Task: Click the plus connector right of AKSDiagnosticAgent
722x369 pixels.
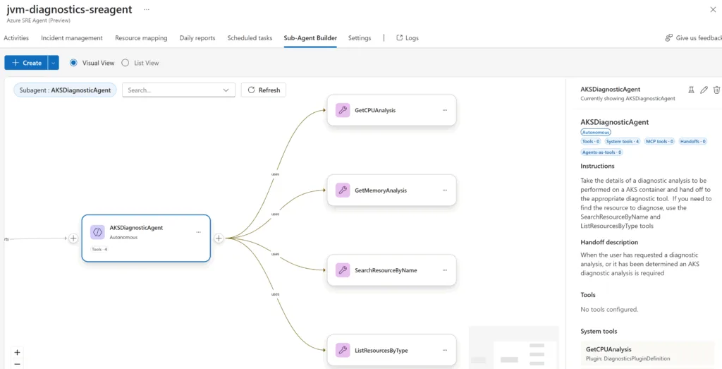Action: coord(219,238)
